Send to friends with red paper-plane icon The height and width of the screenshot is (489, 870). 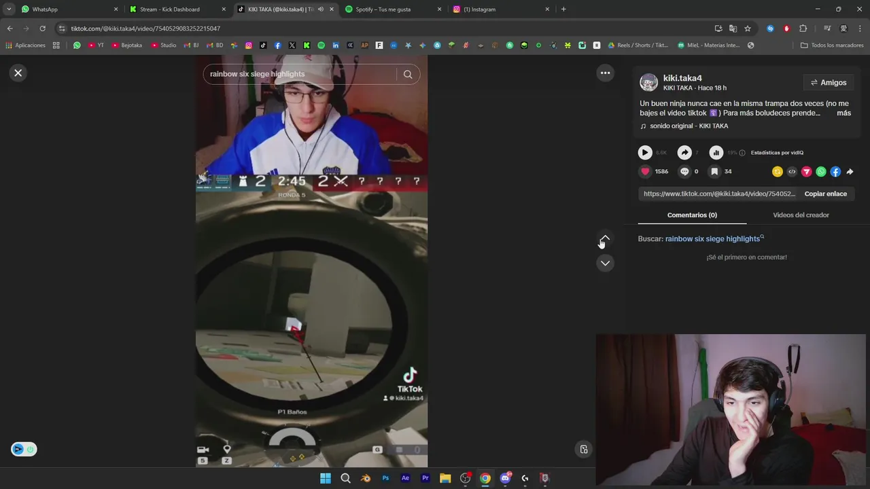[806, 172]
